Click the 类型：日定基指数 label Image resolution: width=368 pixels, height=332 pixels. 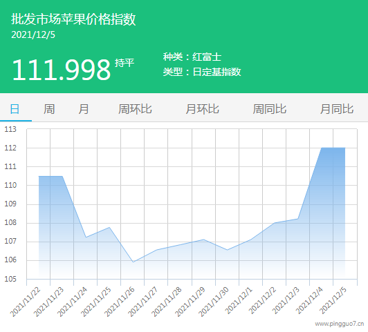pyautogui.click(x=202, y=72)
